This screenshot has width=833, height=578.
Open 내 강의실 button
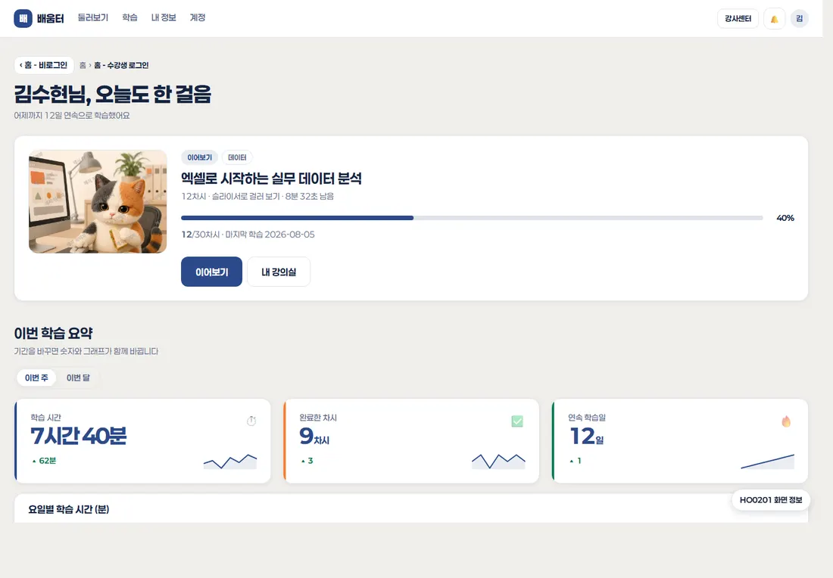(x=279, y=272)
